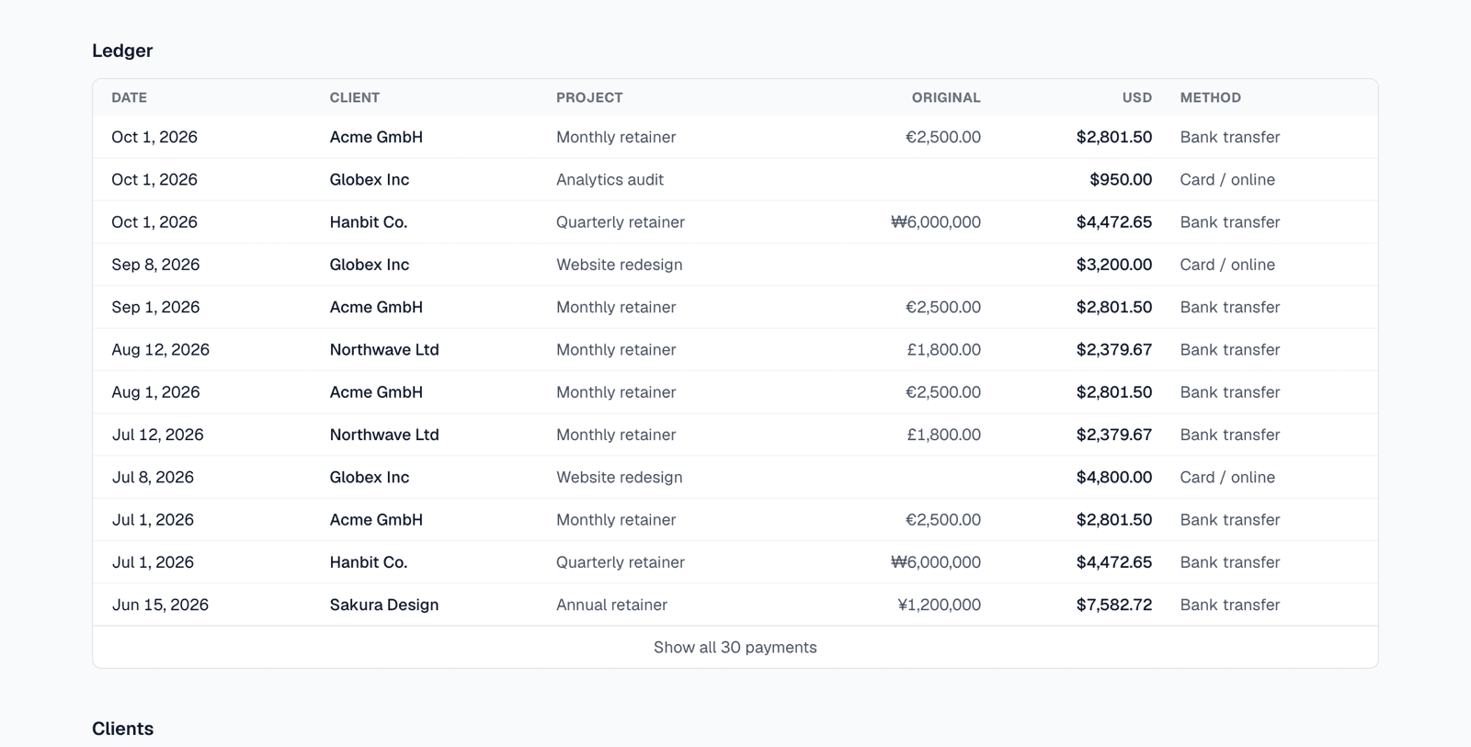Click the 'Annual retainer' project cell

pos(611,605)
